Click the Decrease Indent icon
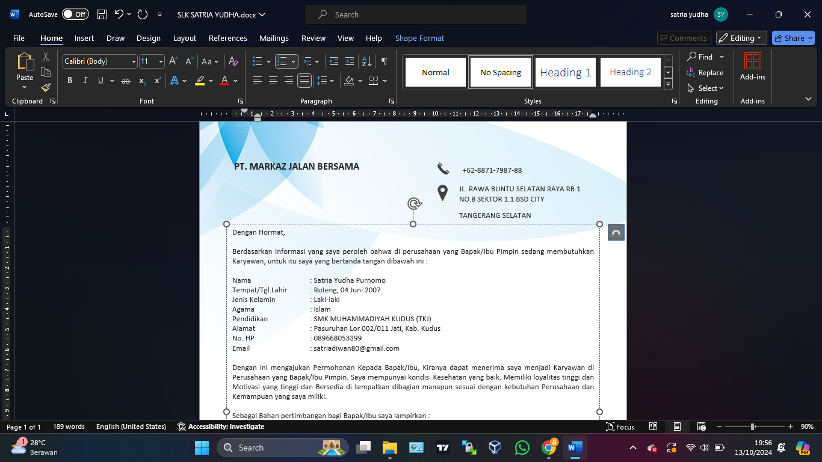The height and width of the screenshot is (462, 822). (334, 61)
